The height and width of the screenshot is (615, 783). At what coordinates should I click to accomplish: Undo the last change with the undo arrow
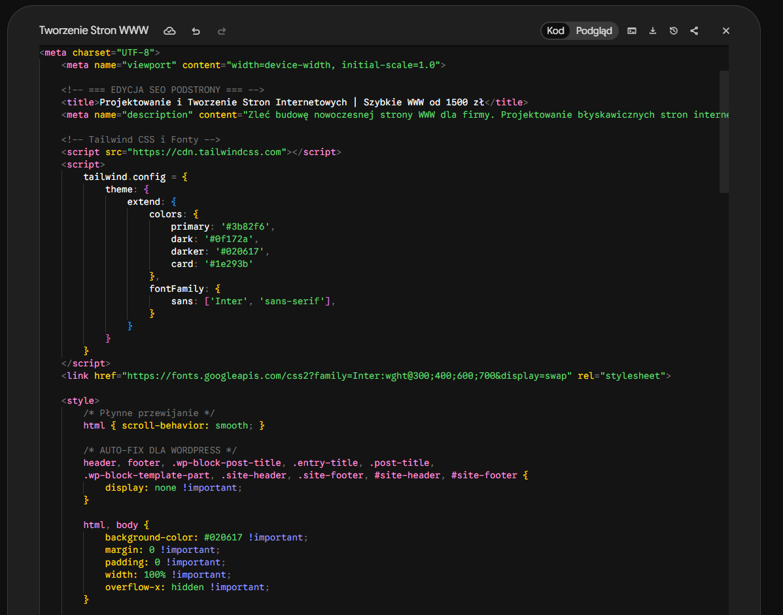[196, 31]
